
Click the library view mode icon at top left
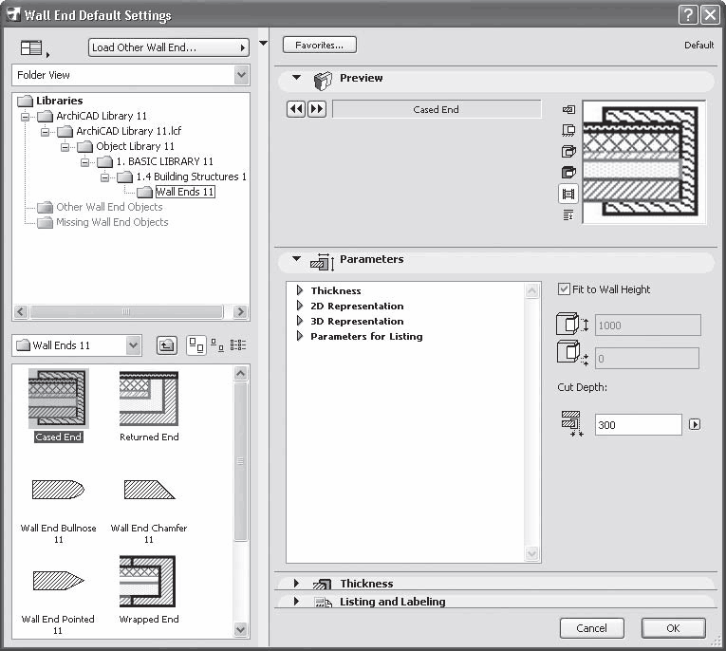point(32,47)
